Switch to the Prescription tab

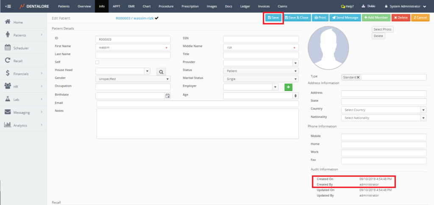[x=190, y=6]
